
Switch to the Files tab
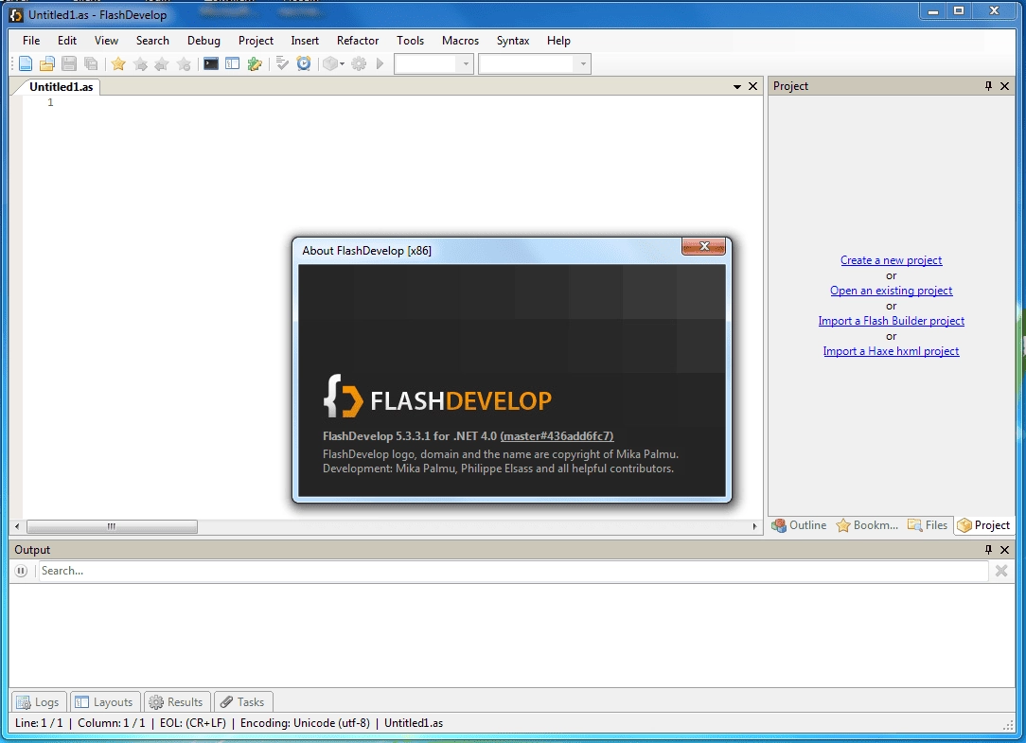tap(928, 525)
